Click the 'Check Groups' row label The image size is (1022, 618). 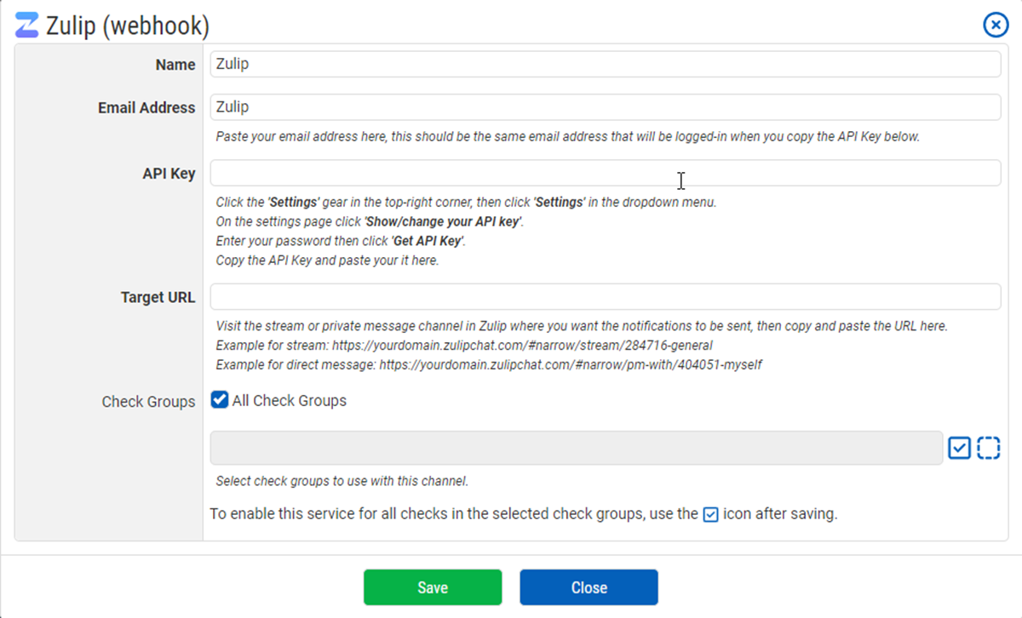[x=148, y=402]
